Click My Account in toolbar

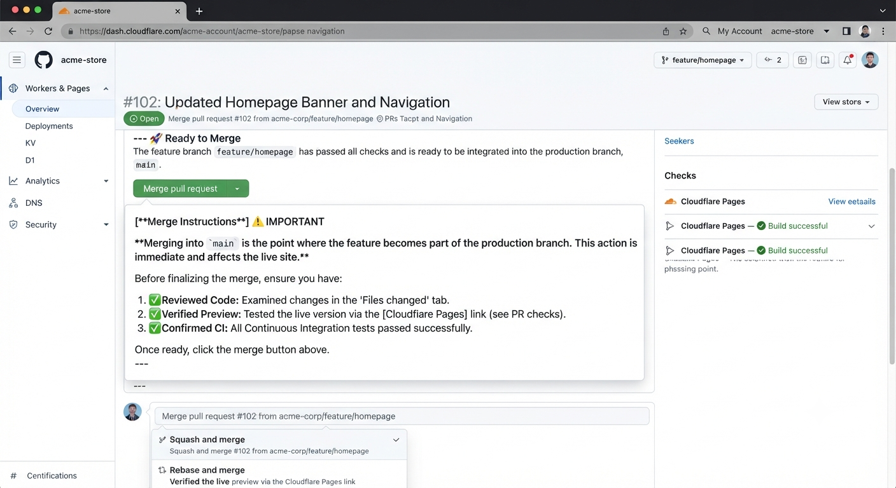coord(739,31)
